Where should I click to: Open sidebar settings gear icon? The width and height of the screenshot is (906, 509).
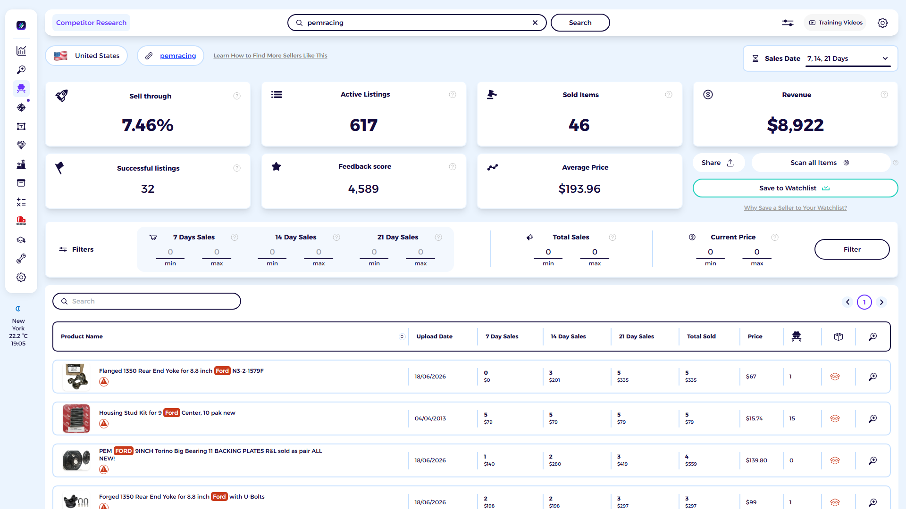point(21,278)
